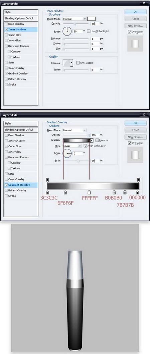The width and height of the screenshot is (150, 354).
Task: Enable Satin in top dialog list
Action: tap(6, 63)
